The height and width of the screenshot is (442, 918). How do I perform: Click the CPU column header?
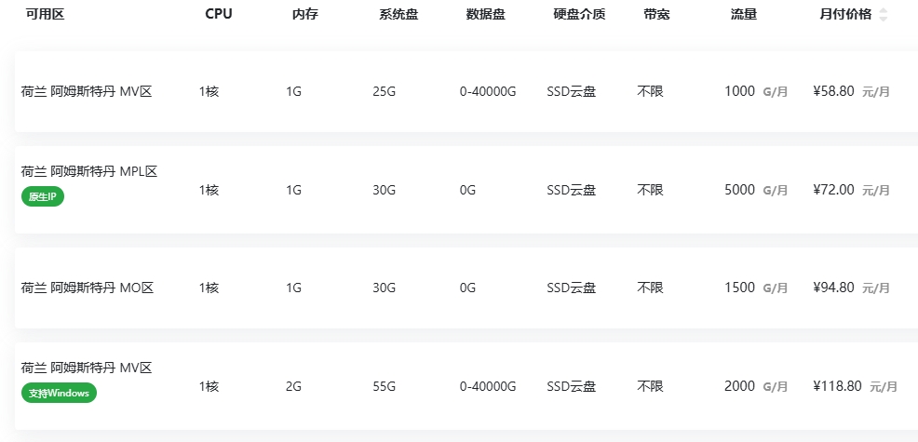pos(219,14)
